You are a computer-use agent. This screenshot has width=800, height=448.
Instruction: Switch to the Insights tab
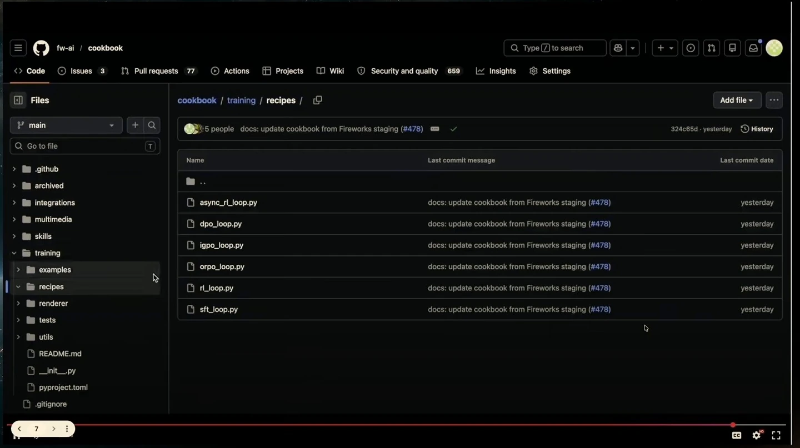tap(496, 71)
